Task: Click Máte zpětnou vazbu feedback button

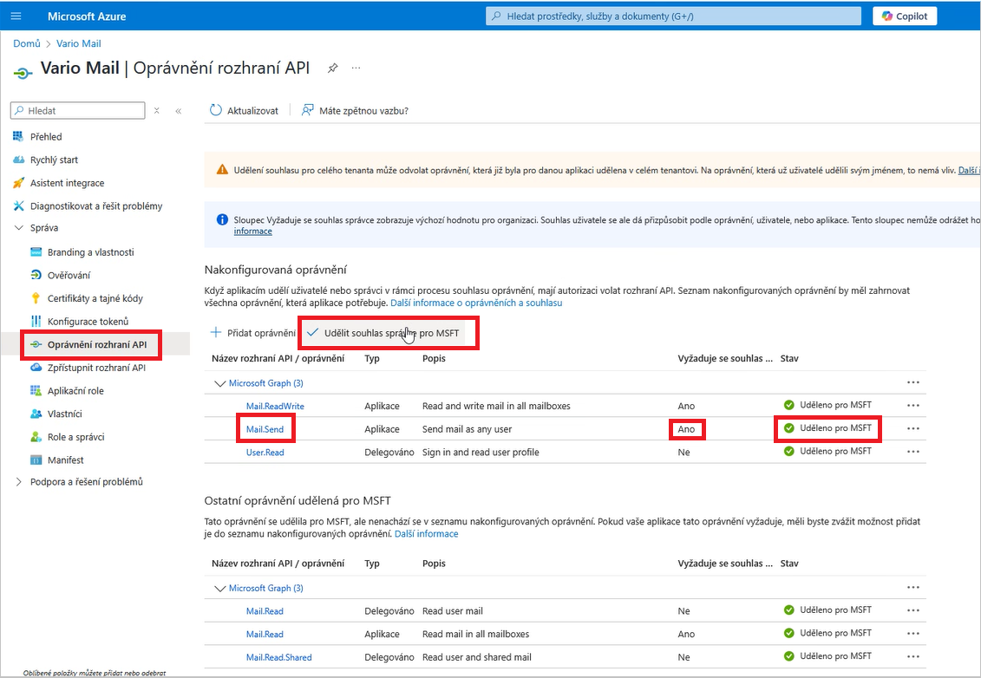Action: [355, 111]
